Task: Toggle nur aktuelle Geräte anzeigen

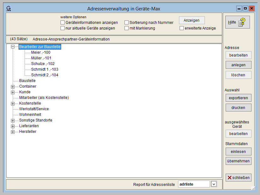Action: [62, 28]
